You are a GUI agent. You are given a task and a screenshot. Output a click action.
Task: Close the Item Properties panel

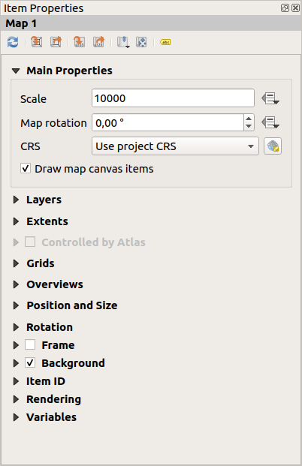(x=295, y=8)
